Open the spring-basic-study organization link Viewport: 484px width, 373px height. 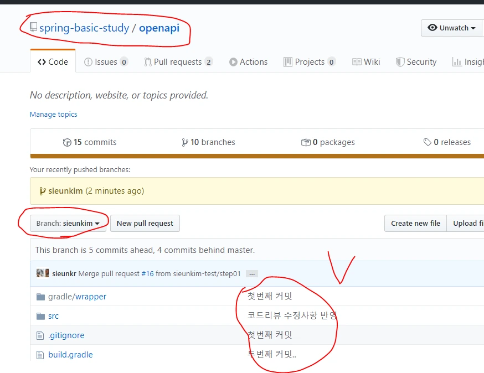[x=84, y=28]
